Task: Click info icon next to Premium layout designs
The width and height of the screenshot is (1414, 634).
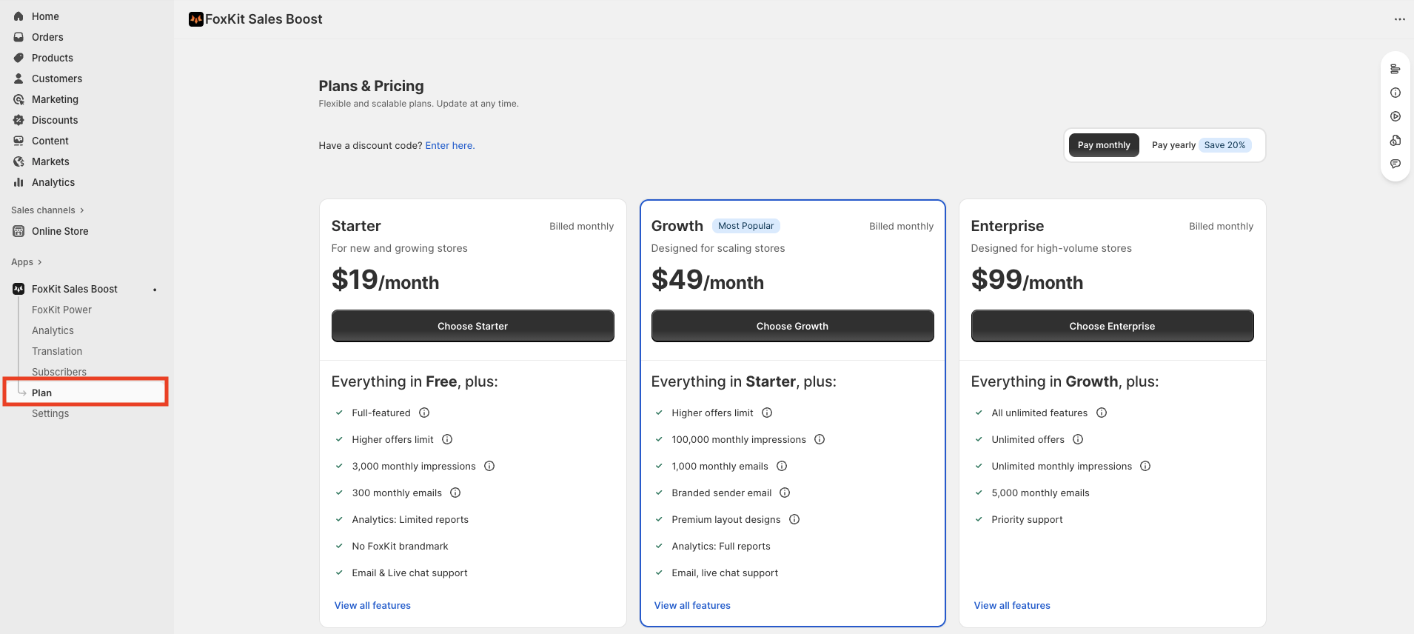Action: pyautogui.click(x=794, y=519)
